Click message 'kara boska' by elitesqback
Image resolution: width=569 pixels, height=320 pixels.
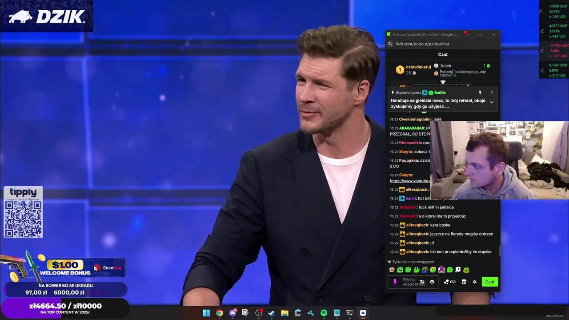(440, 225)
